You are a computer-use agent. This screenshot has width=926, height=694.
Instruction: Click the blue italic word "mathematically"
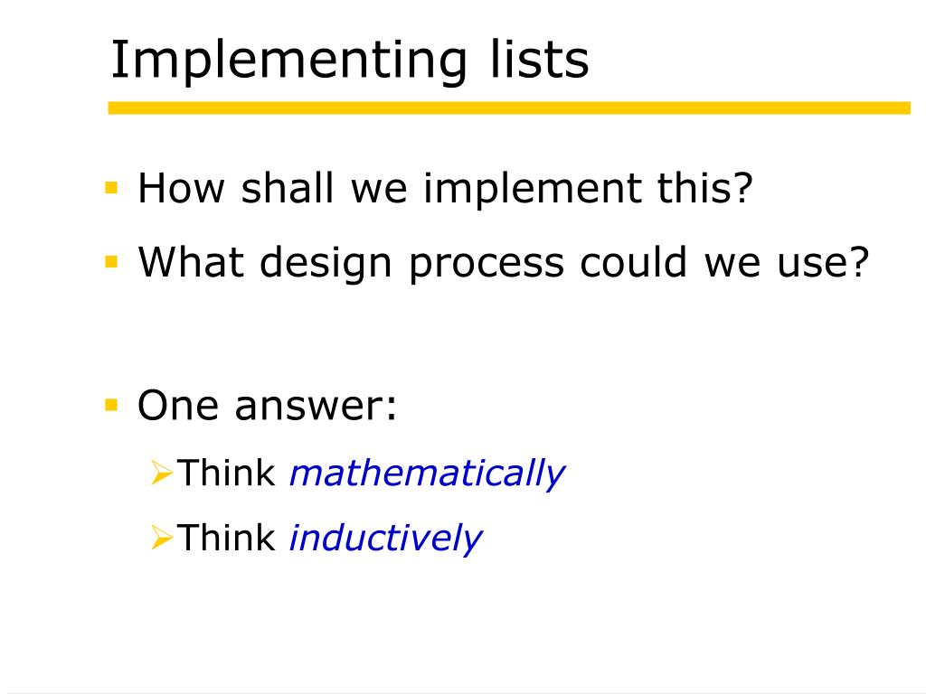click(427, 474)
